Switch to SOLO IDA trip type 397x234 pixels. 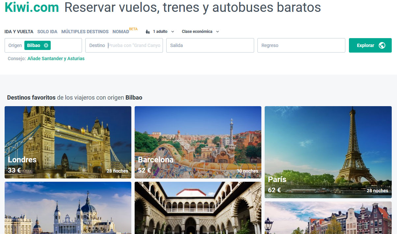47,32
